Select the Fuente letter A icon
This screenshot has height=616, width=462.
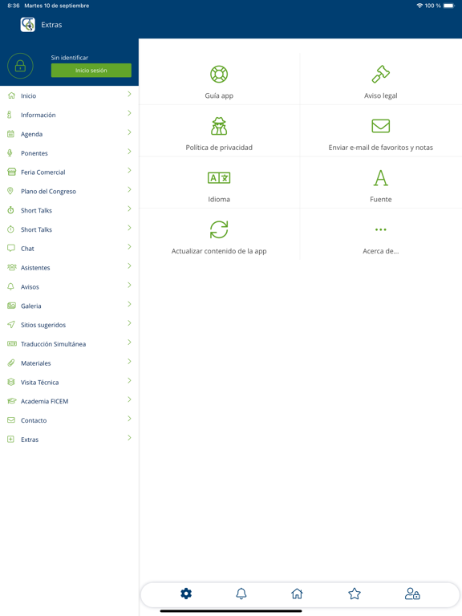point(381,178)
